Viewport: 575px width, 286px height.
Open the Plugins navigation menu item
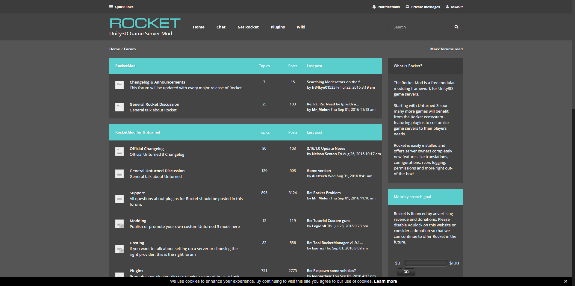tap(278, 27)
